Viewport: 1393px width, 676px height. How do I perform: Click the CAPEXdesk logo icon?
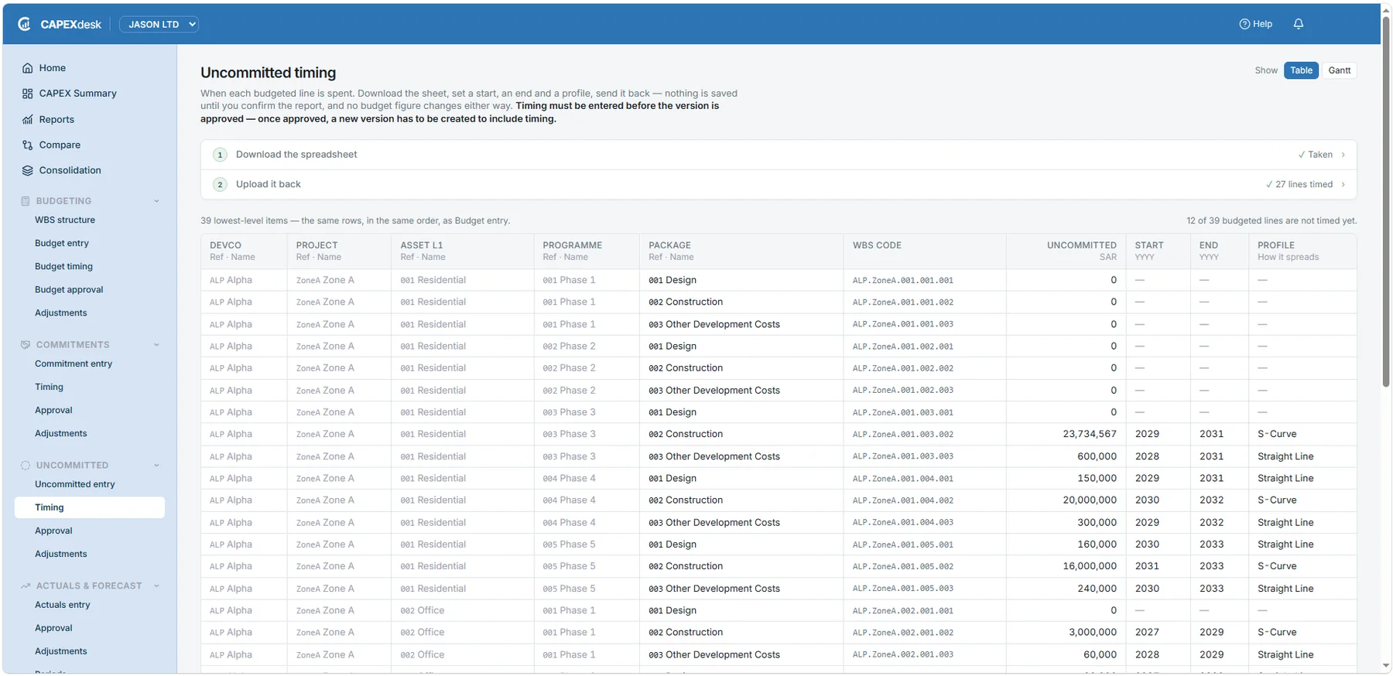coord(25,24)
